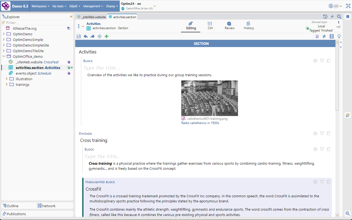The image size is (352, 220).
Task: Toggle the differences not-equal icon
Action: pyautogui.click(x=324, y=36)
